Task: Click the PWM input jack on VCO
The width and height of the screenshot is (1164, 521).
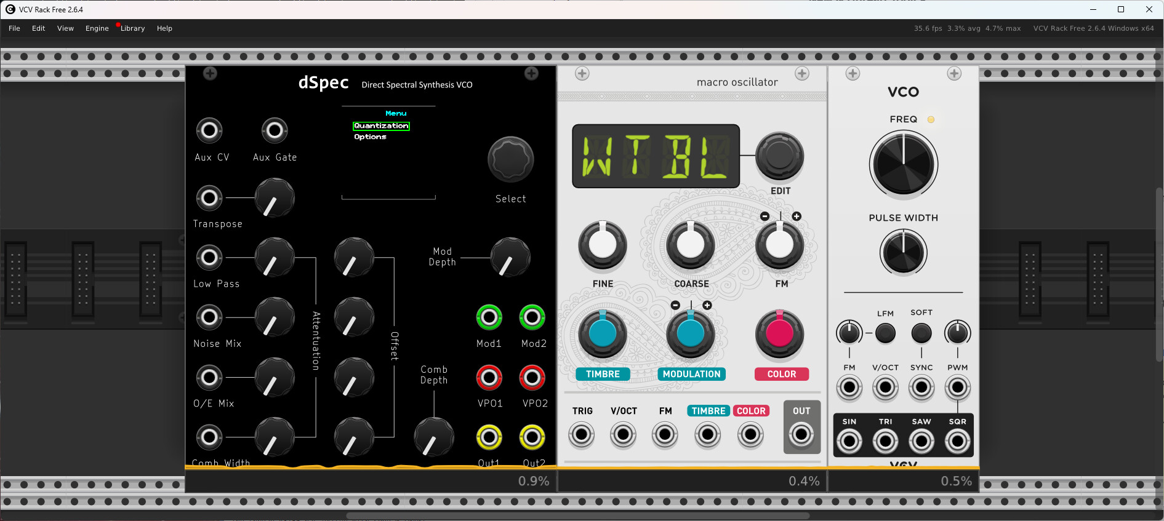Action: (x=958, y=388)
